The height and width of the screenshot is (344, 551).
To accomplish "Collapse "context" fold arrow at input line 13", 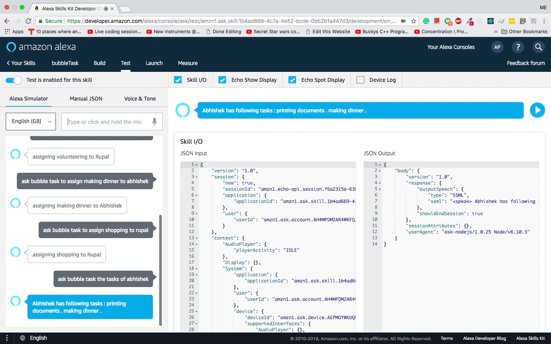I will tap(197, 238).
